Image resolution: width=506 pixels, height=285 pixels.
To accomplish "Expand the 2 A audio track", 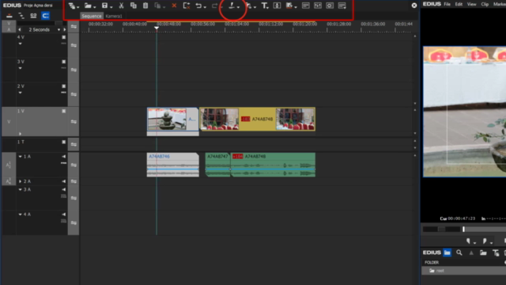I will (x=20, y=181).
